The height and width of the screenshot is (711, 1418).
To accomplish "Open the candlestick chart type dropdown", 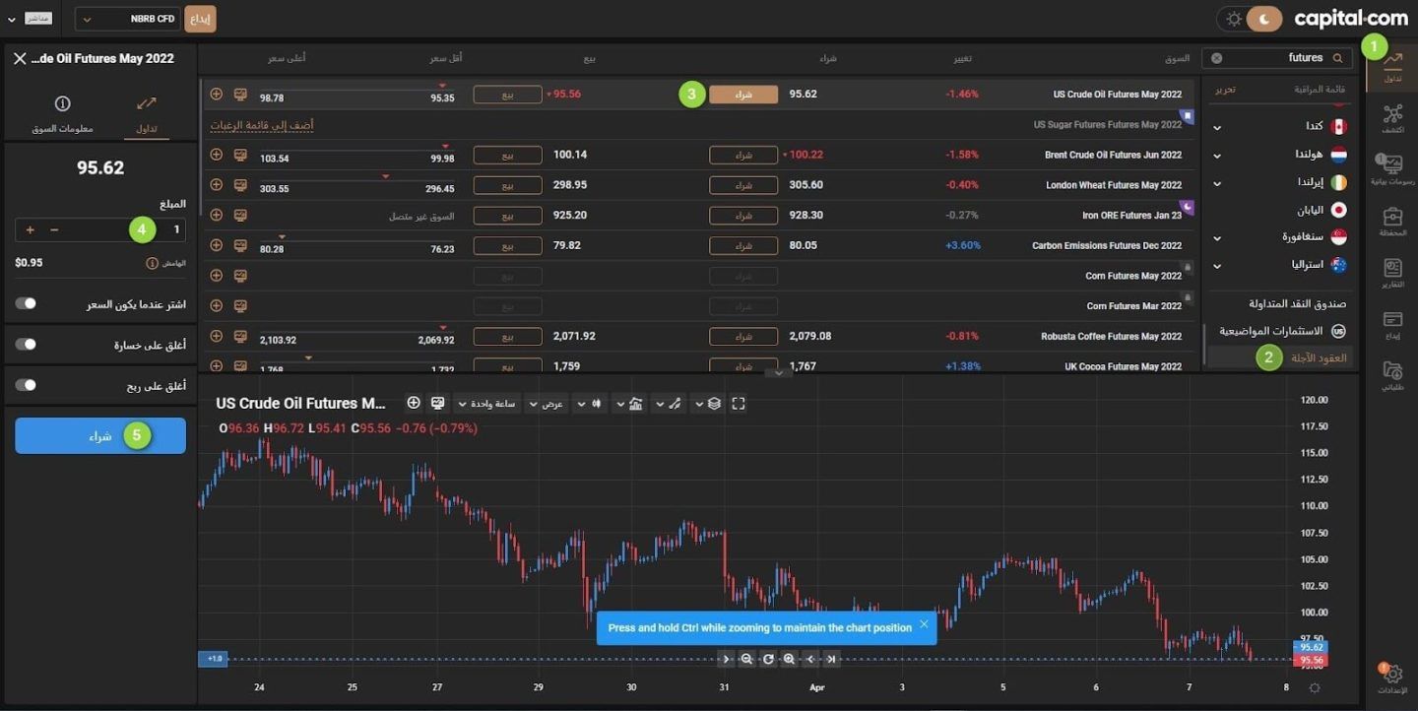I will pyautogui.click(x=590, y=403).
